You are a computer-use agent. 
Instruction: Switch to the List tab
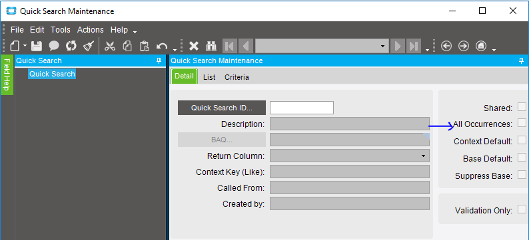point(209,77)
